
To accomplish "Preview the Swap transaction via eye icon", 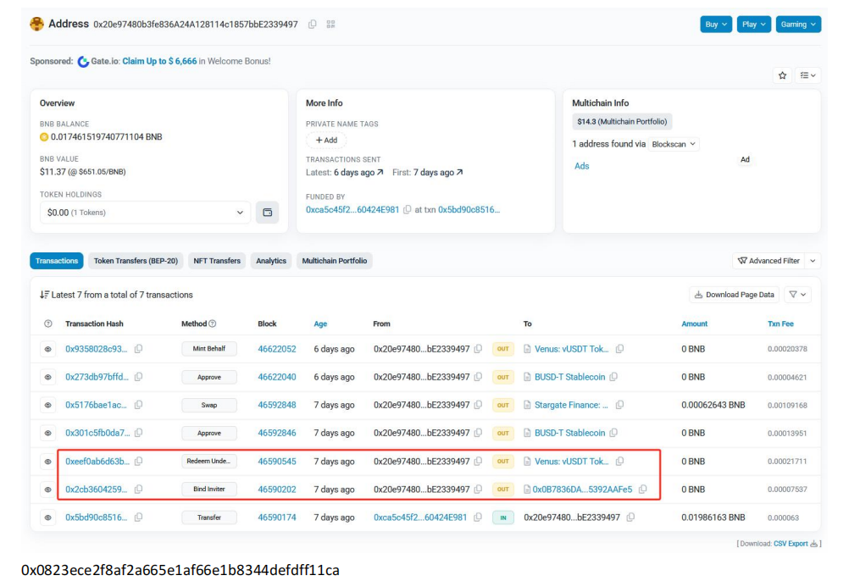I will (48, 406).
